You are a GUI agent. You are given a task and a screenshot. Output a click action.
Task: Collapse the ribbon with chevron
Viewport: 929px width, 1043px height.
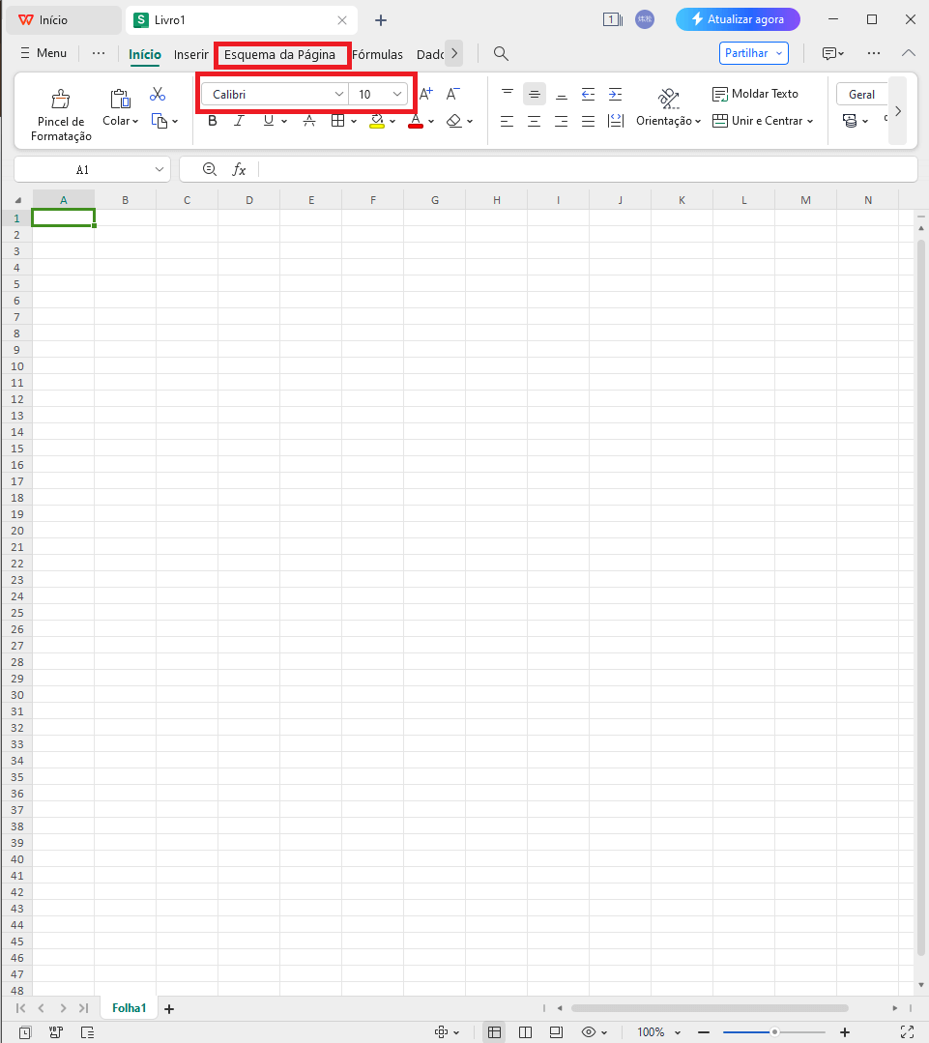coord(909,53)
